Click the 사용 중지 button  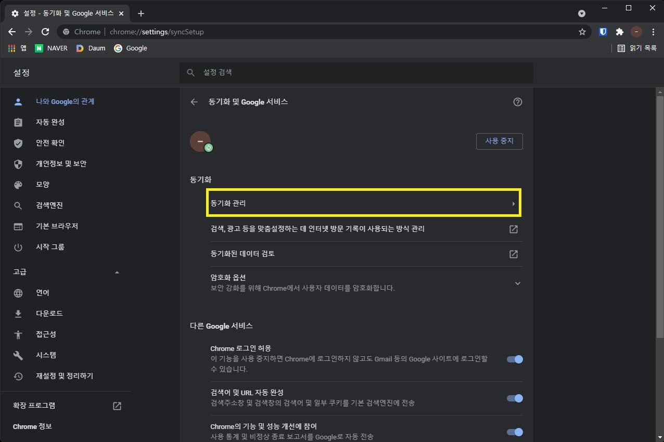499,141
